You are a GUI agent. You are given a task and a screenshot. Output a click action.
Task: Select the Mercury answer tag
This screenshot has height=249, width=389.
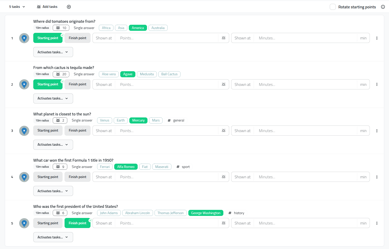[138, 120]
